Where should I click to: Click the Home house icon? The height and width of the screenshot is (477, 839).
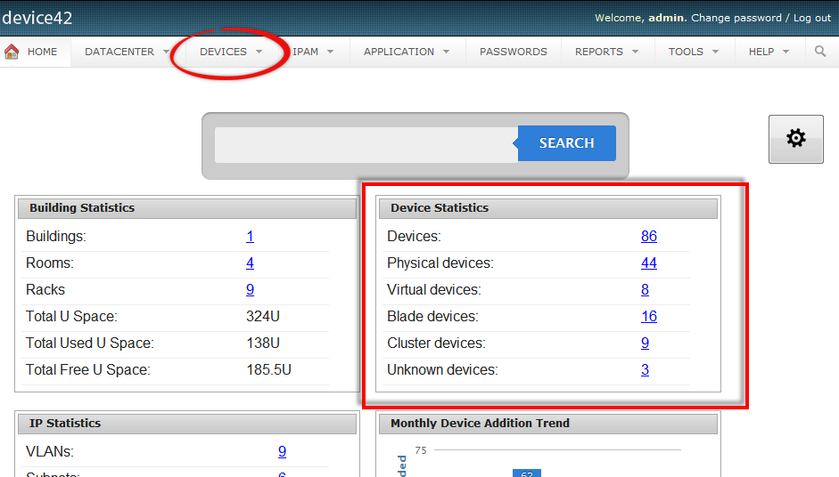pyautogui.click(x=12, y=52)
